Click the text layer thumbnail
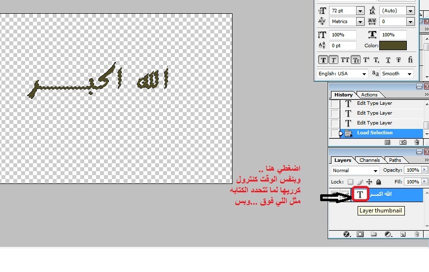This screenshot has height=272, width=429. coord(360,195)
